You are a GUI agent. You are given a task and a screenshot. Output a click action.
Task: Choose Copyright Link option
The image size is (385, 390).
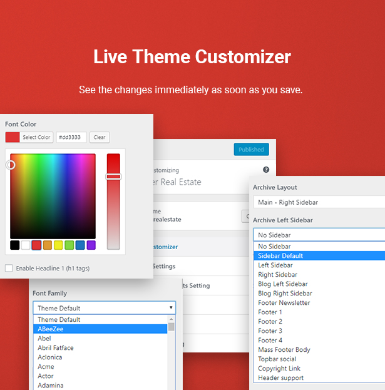pyautogui.click(x=319, y=368)
